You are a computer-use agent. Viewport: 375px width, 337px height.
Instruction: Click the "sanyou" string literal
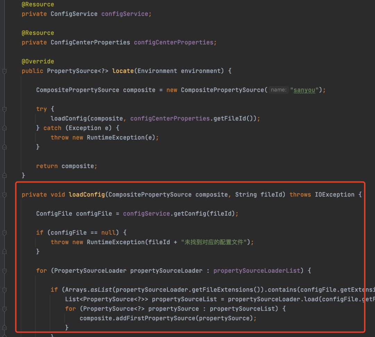pyautogui.click(x=305, y=90)
